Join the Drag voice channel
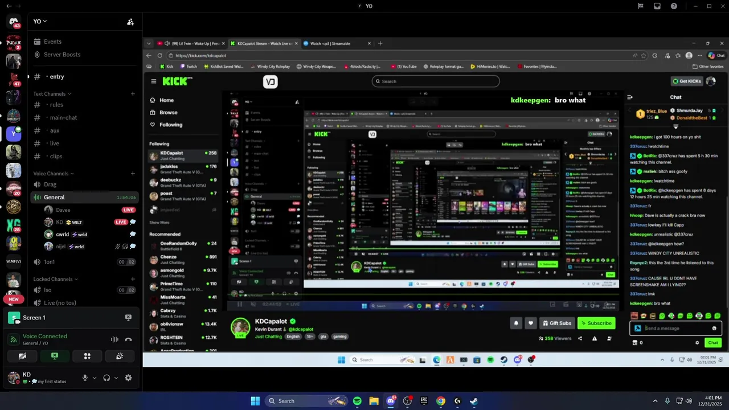 pos(84,184)
